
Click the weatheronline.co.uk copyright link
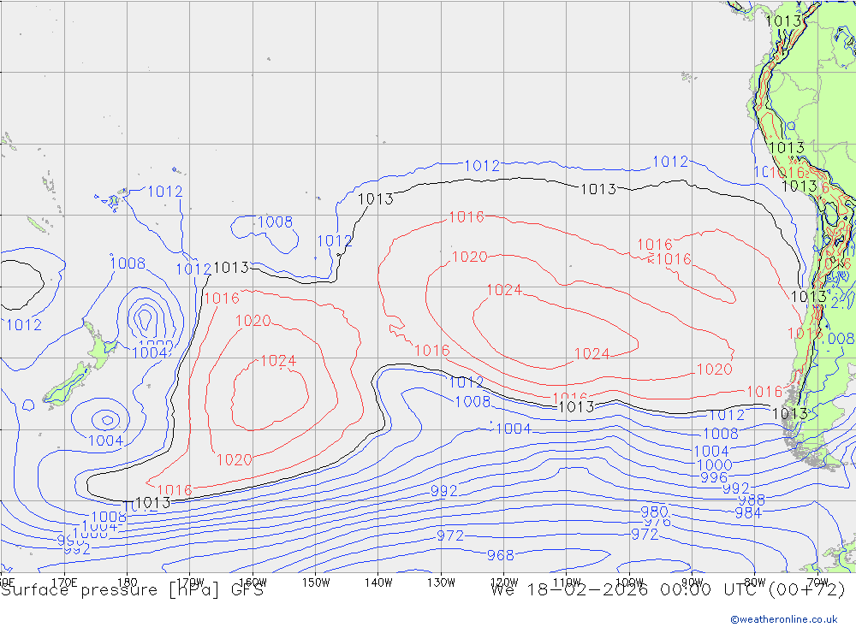[x=783, y=619]
